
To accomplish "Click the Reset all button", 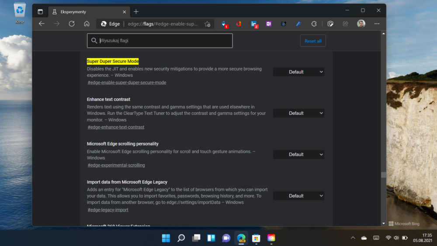I will pos(313,41).
